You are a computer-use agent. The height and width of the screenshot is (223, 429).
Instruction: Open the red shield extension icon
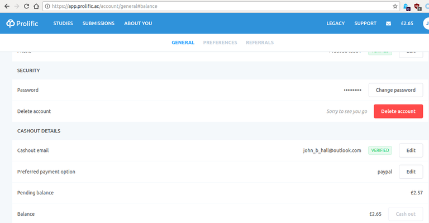[417, 7]
